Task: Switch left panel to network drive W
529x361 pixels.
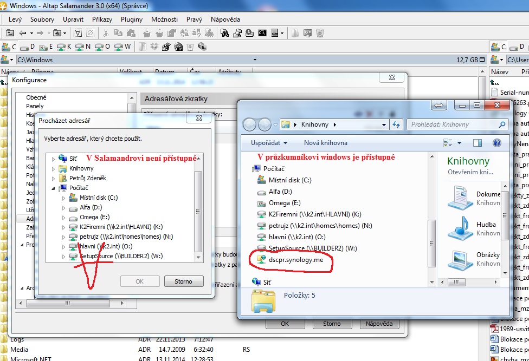Action: 122,47
